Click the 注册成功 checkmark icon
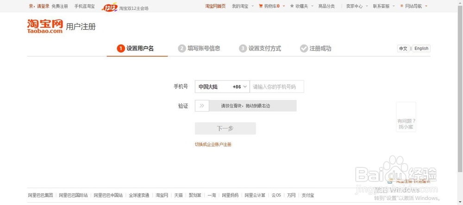Viewport: 463px width, 205px height. coord(304,49)
